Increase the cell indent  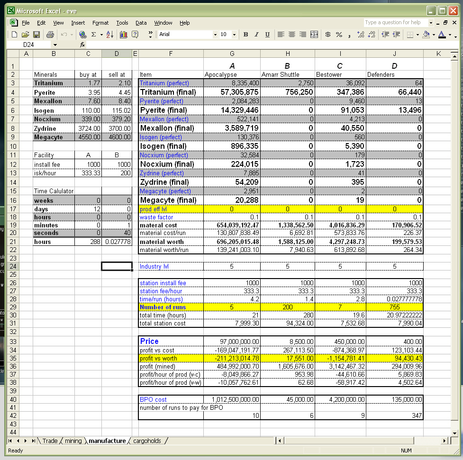coord(396,35)
